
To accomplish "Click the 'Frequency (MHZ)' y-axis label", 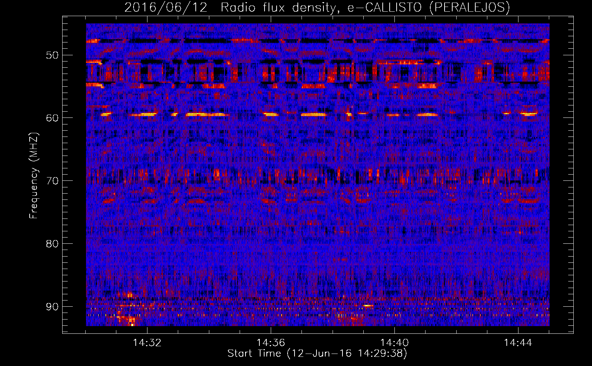I will (34, 175).
